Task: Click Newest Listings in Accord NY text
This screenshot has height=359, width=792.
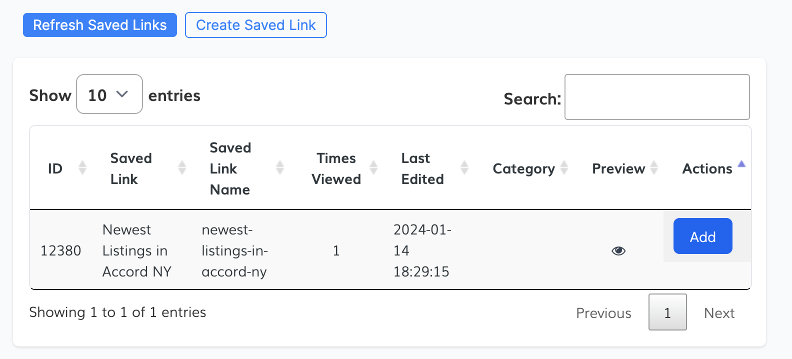Action: tap(136, 250)
